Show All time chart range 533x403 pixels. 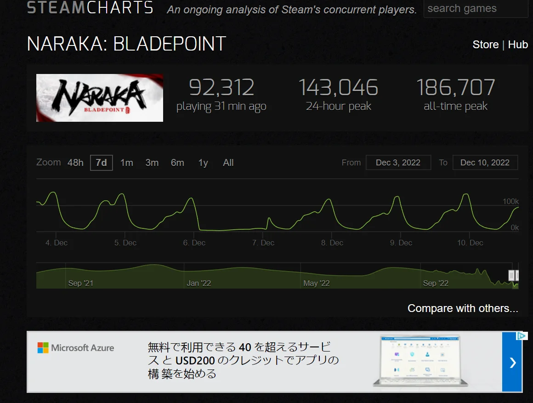click(228, 163)
